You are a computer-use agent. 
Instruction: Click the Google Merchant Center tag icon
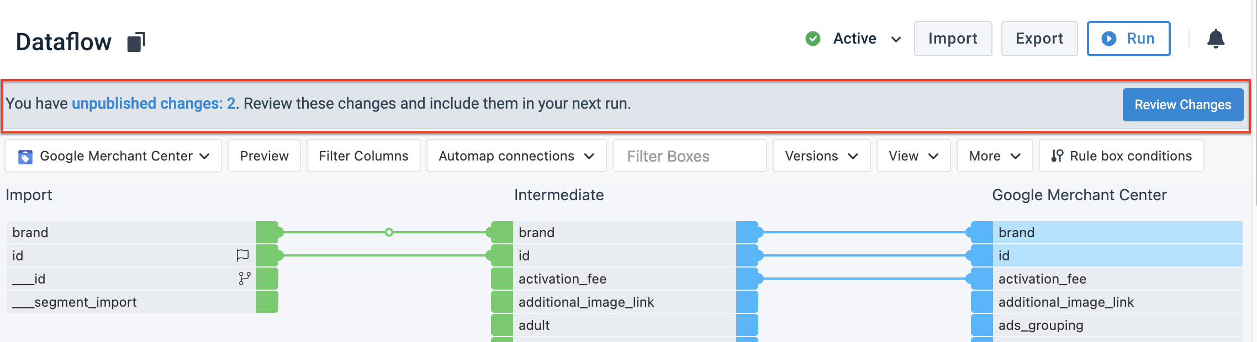point(25,157)
